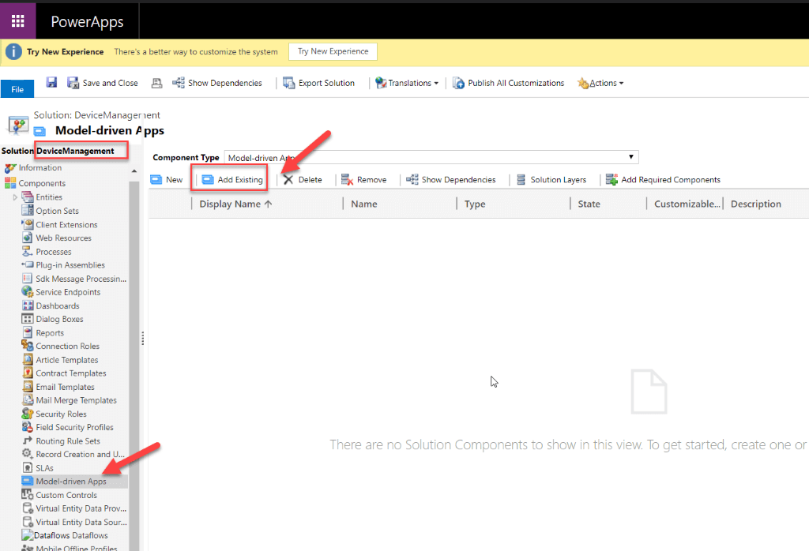Select Contract Templates in the tree
Image resolution: width=809 pixels, height=551 pixels.
[71, 373]
